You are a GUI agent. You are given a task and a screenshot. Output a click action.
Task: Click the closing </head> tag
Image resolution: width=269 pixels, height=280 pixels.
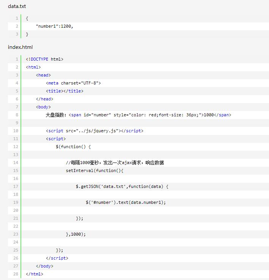tap(44, 99)
